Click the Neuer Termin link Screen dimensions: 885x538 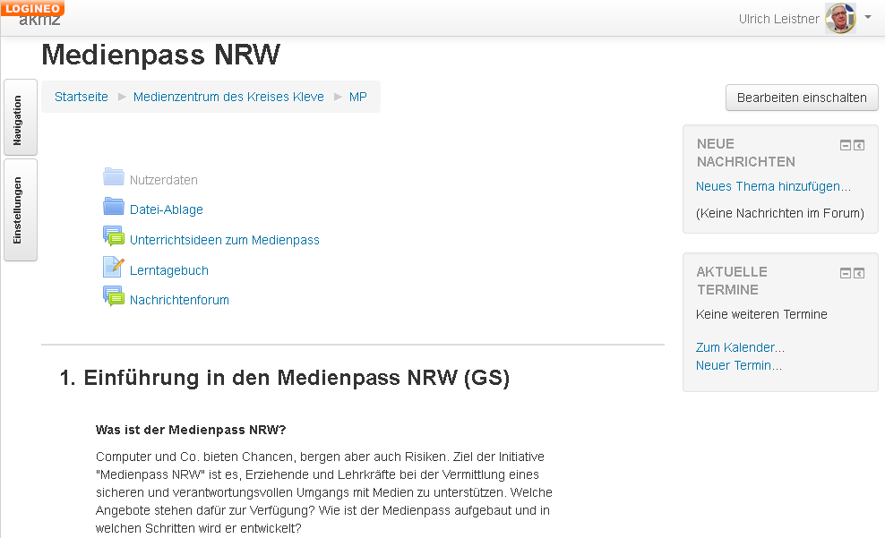coord(738,365)
